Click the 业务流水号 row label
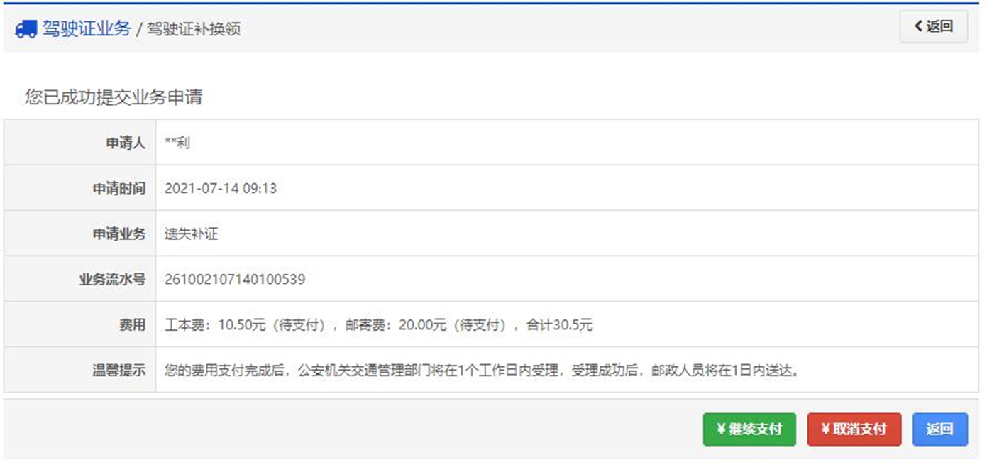The height and width of the screenshot is (465, 987). coord(112,279)
